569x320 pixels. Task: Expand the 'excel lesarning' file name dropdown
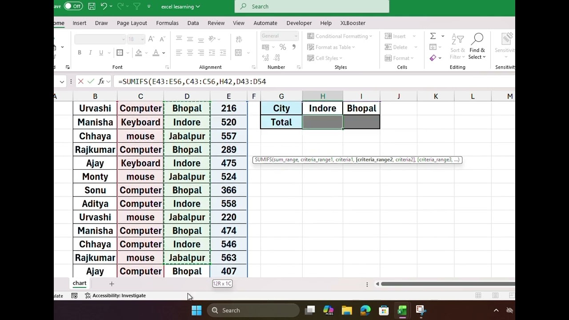pos(198,7)
